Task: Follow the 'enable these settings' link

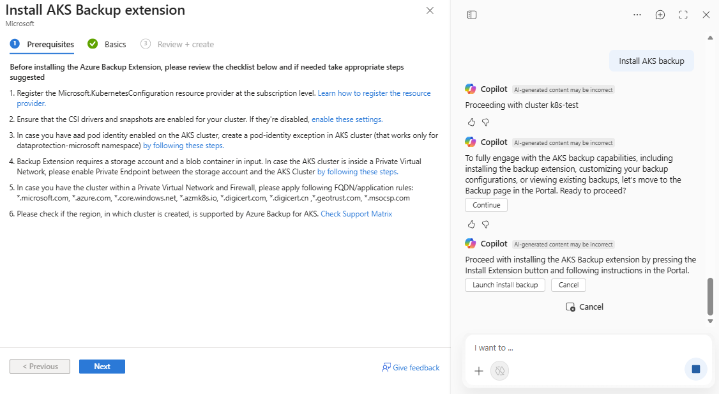Action: pos(347,119)
